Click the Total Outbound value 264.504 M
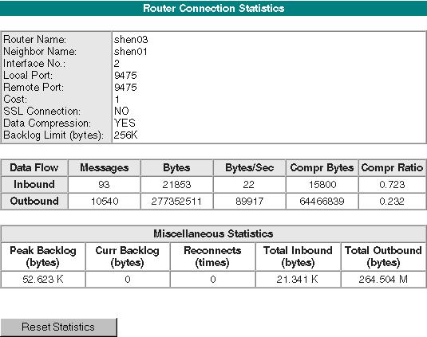 (383, 280)
